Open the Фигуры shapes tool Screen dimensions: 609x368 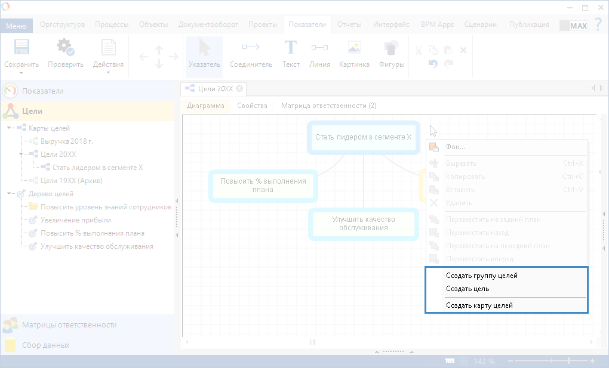tap(392, 48)
